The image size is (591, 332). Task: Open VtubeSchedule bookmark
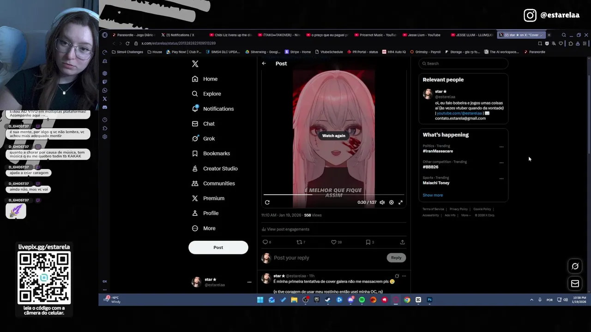pos(329,52)
